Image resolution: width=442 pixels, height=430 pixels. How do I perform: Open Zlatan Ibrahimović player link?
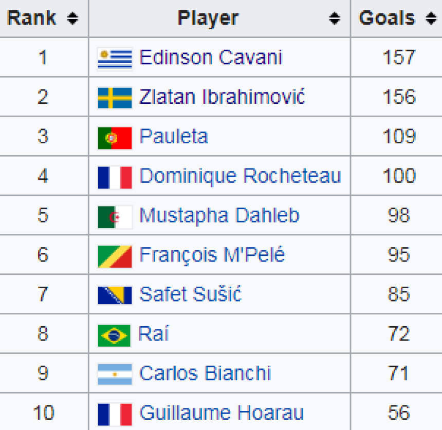(222, 97)
